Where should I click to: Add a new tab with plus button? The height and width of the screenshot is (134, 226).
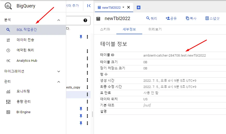pyautogui.click(x=139, y=7)
